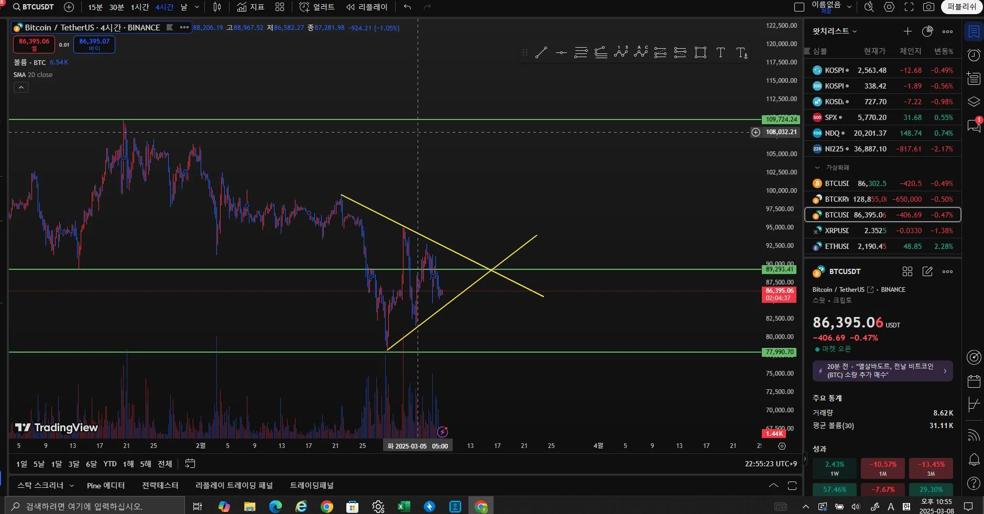Maximize the bottom panel toggle
This screenshot has width=984, height=514.
792,485
